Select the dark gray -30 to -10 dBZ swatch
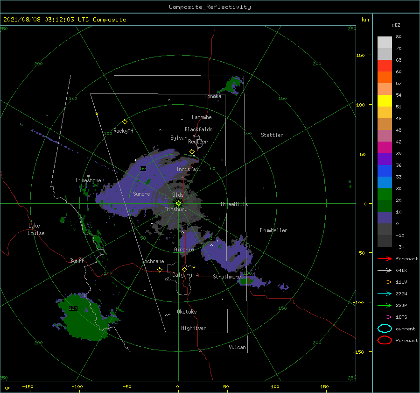Viewport: 420px width, 393px height. (385, 241)
